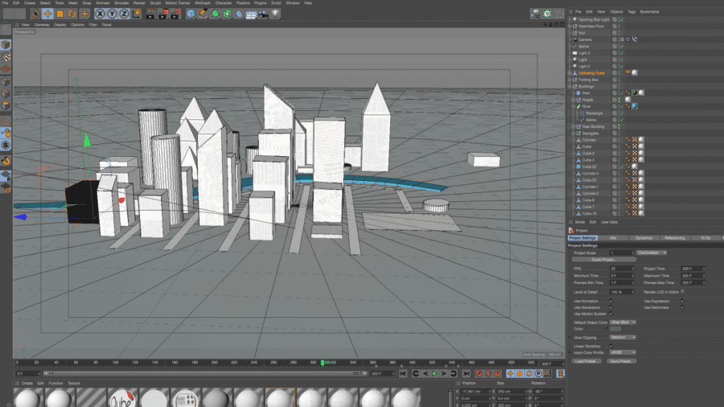Toggle the X axis lock
The height and width of the screenshot is (407, 724).
pyautogui.click(x=100, y=13)
